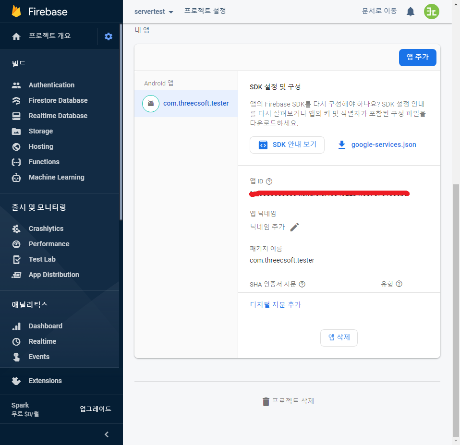Viewport: 460px width, 445px height.
Task: Click the 앱 삭제 button
Action: [x=339, y=337]
